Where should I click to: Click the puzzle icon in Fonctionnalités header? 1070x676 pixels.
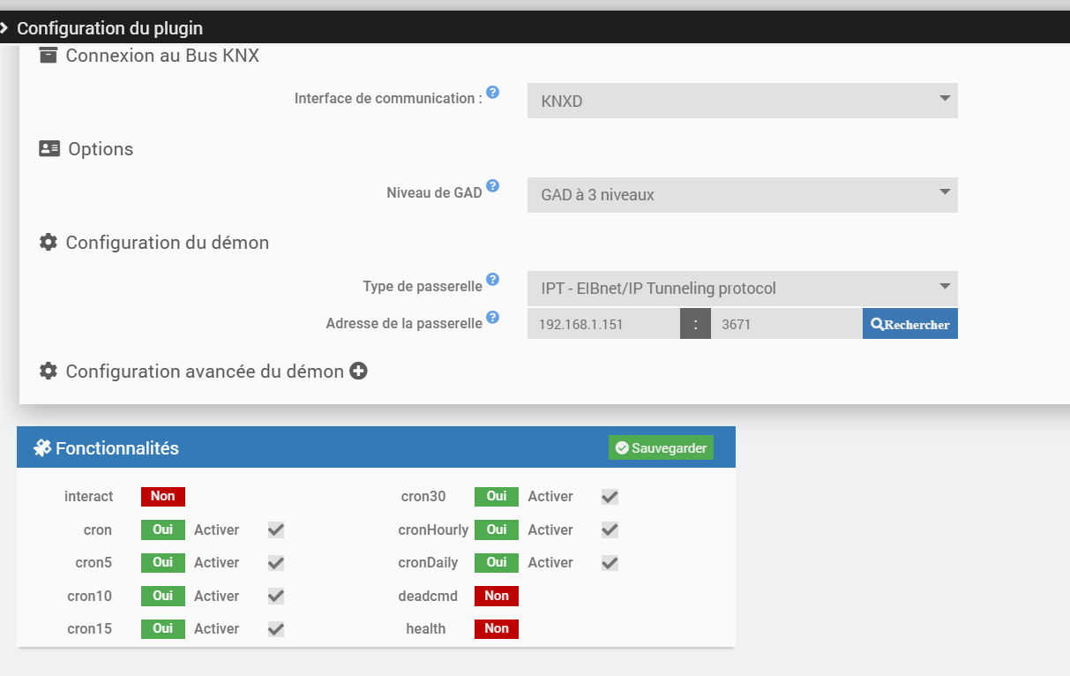click(x=42, y=448)
